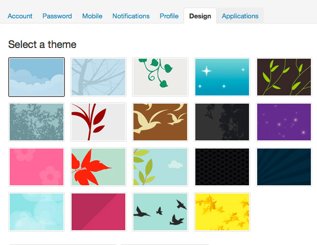The width and height of the screenshot is (317, 245).
Task: Choose the red plant on gray theme
Action: (x=98, y=122)
